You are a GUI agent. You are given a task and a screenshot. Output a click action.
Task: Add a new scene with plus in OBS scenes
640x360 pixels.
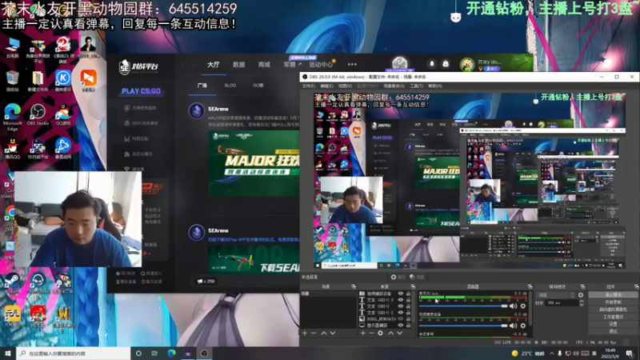[x=305, y=333]
